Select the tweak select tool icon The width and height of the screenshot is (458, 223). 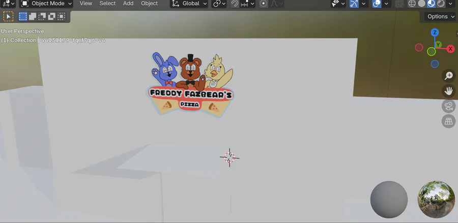tap(8, 17)
